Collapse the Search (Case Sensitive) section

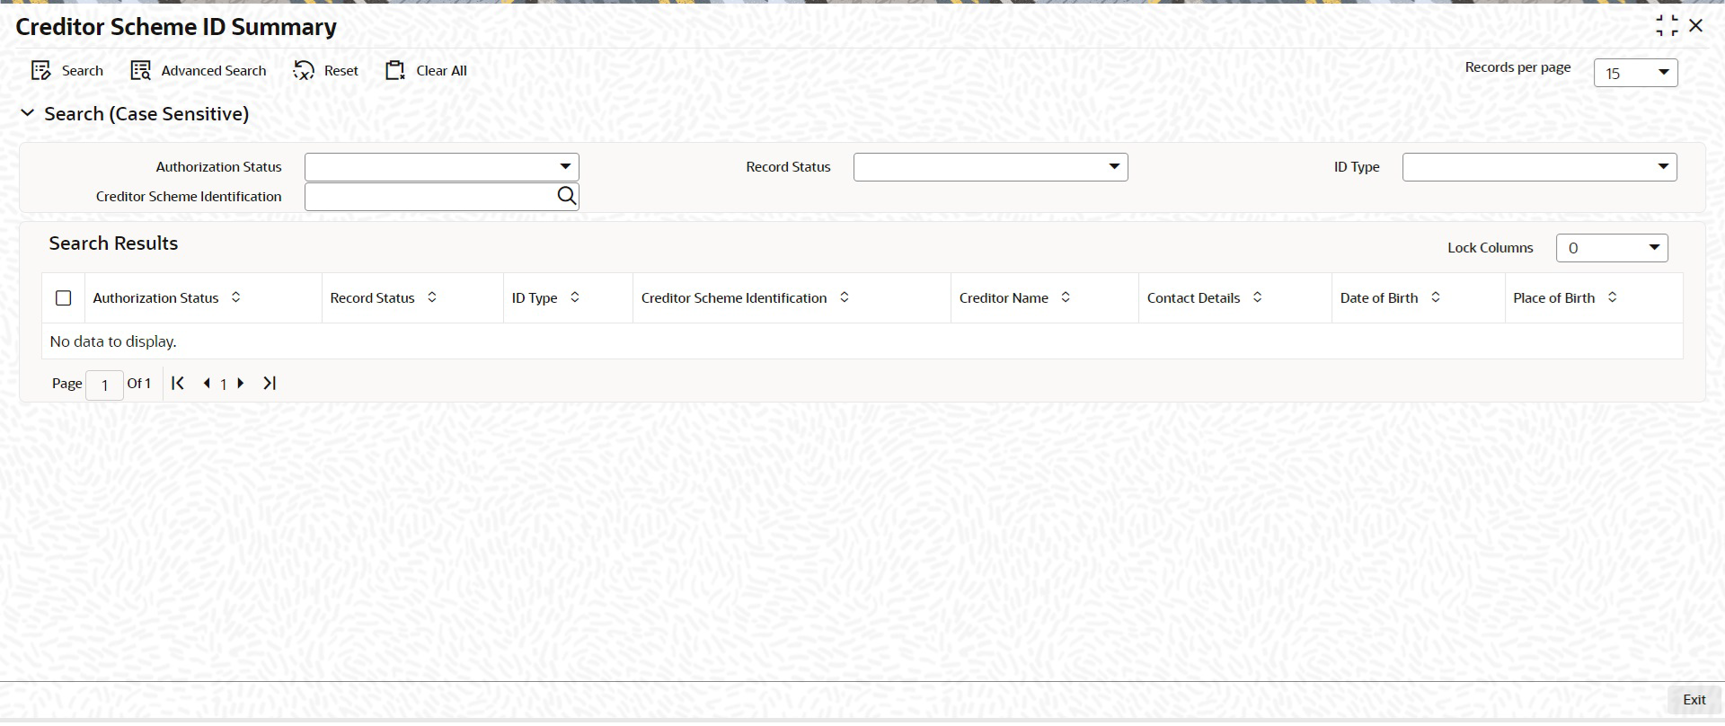coord(28,113)
